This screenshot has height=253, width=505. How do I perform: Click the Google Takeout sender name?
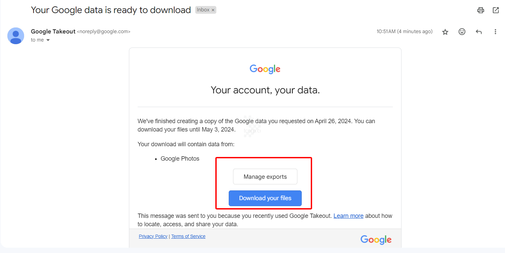(53, 31)
